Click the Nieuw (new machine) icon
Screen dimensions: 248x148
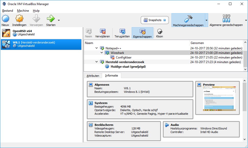point(5,19)
